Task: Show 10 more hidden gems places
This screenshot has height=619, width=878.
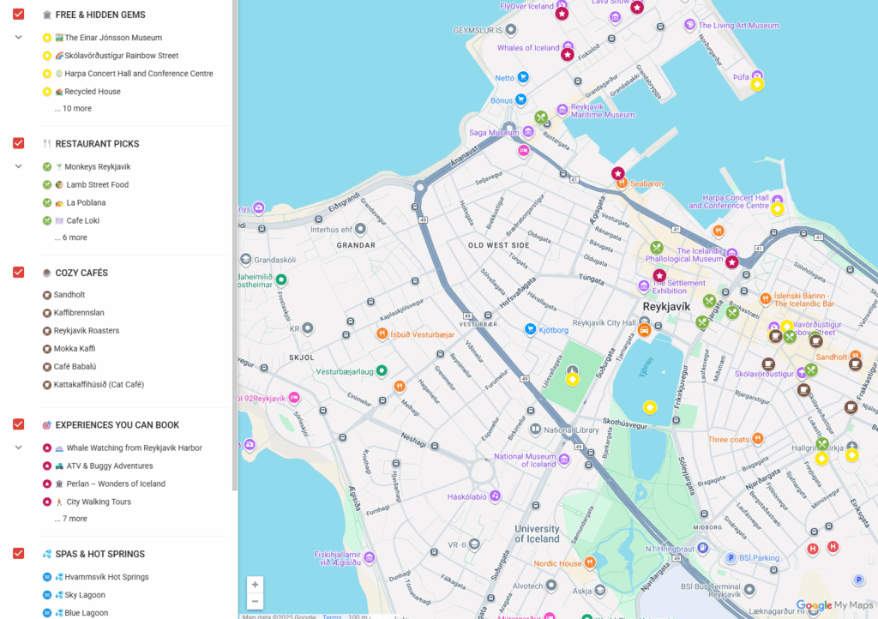Action: 73,109
